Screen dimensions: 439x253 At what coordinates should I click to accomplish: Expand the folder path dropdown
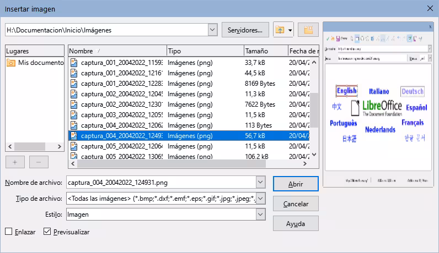(212, 30)
